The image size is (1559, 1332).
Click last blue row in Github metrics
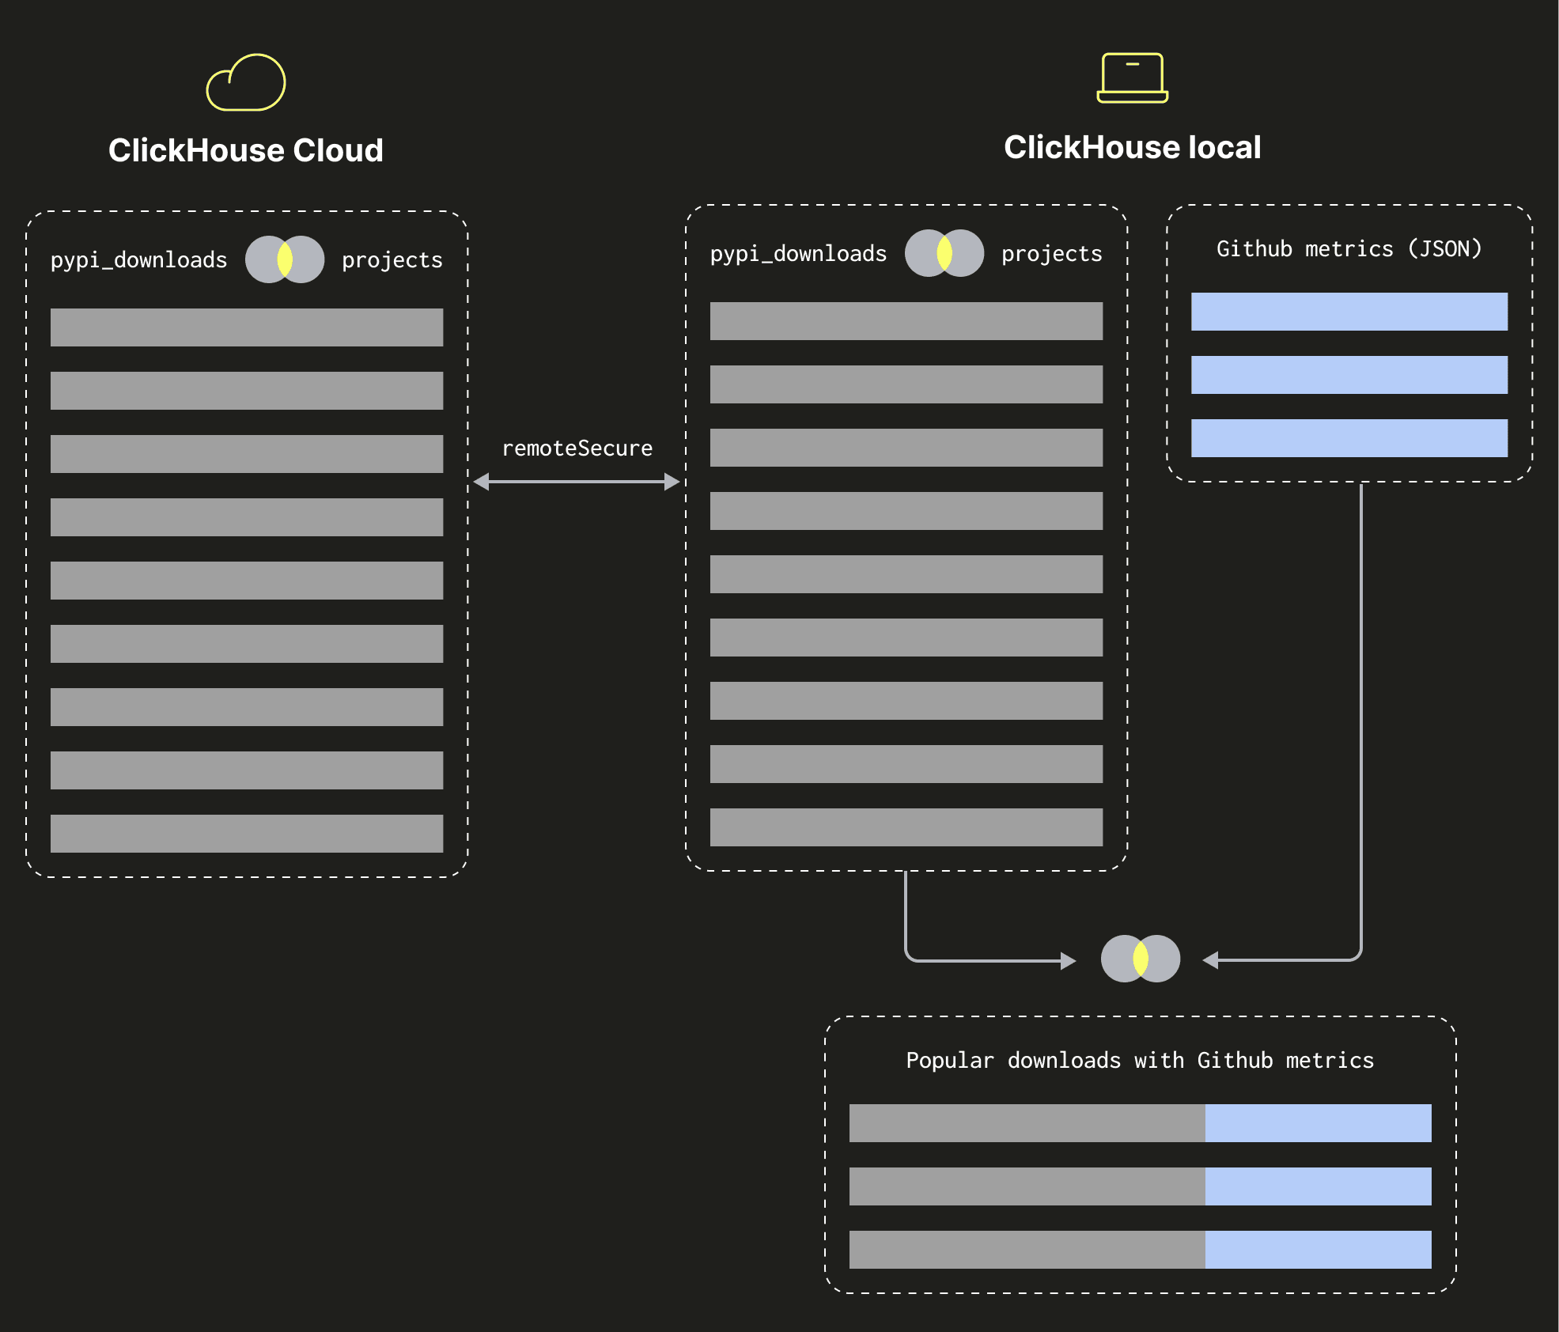tap(1349, 438)
